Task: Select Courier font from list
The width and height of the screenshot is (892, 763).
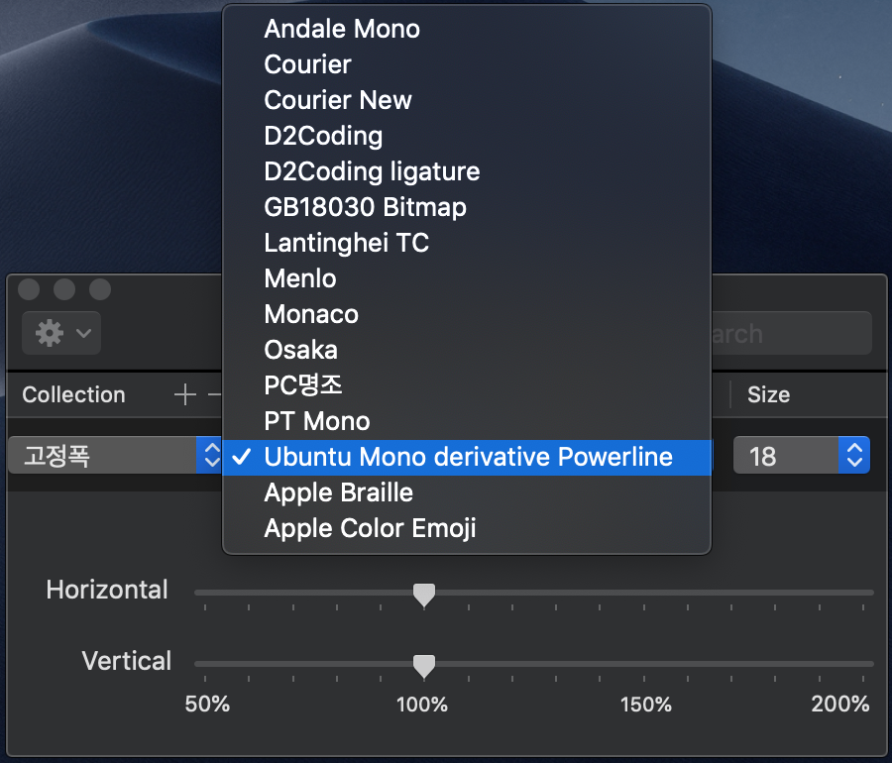Action: (x=467, y=64)
